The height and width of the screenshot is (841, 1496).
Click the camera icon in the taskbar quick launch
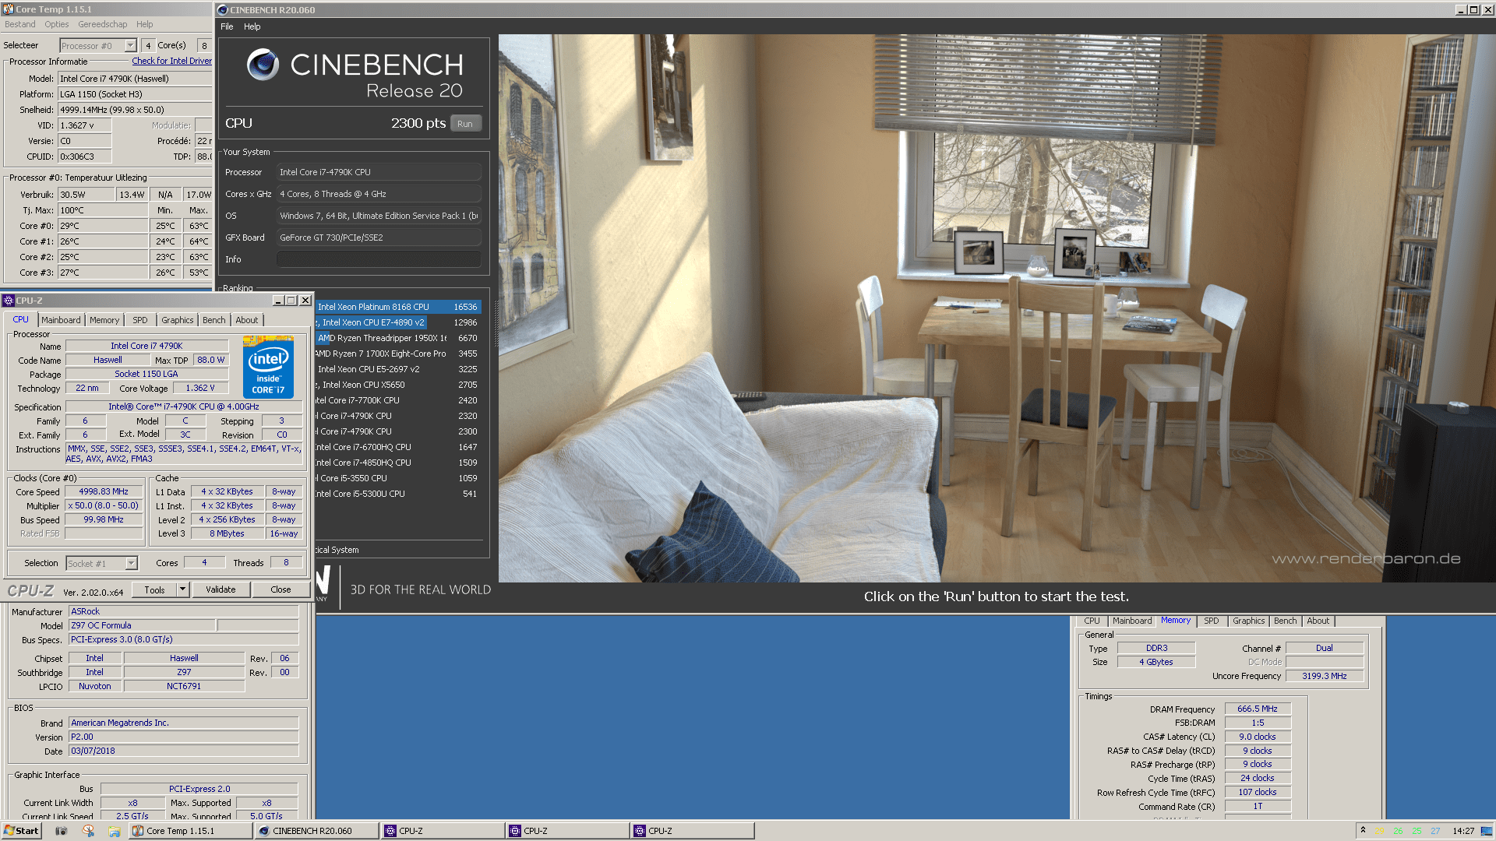pos(62,831)
